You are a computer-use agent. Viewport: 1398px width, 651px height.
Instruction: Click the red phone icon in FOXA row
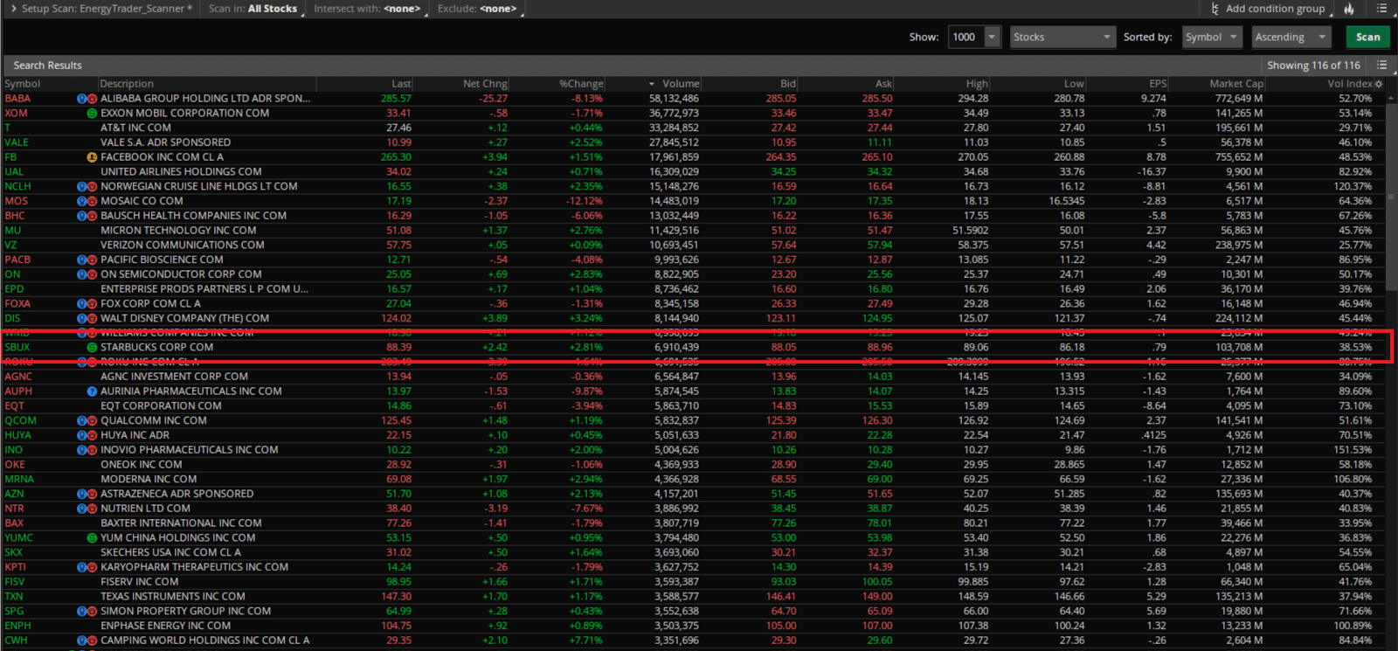click(92, 304)
